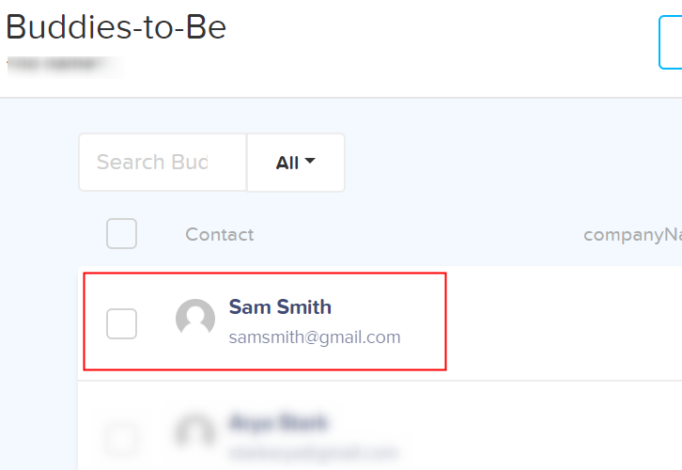
Task: Toggle the select-all checkbox in table header
Action: (121, 233)
